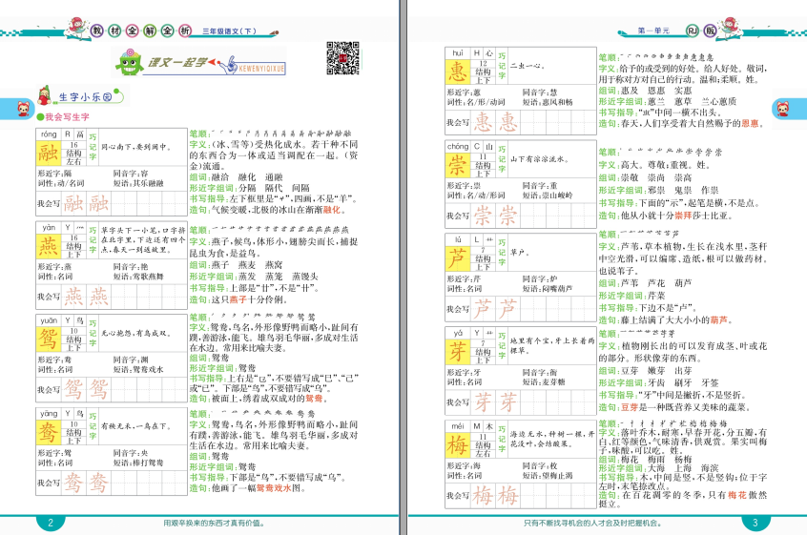Click the 第一单元 label in right header
The image size is (807, 535).
click(652, 31)
